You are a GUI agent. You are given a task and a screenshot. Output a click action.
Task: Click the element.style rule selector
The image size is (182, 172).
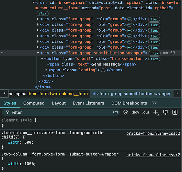click(16, 120)
